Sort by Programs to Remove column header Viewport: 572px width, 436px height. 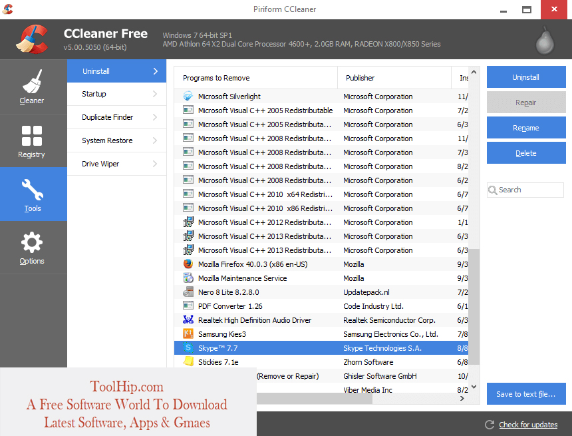tap(256, 78)
